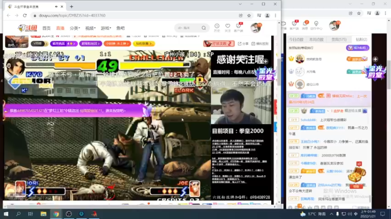Click the purple become-diamond-fan button
This screenshot has height=219, width=391.
tap(358, 48)
